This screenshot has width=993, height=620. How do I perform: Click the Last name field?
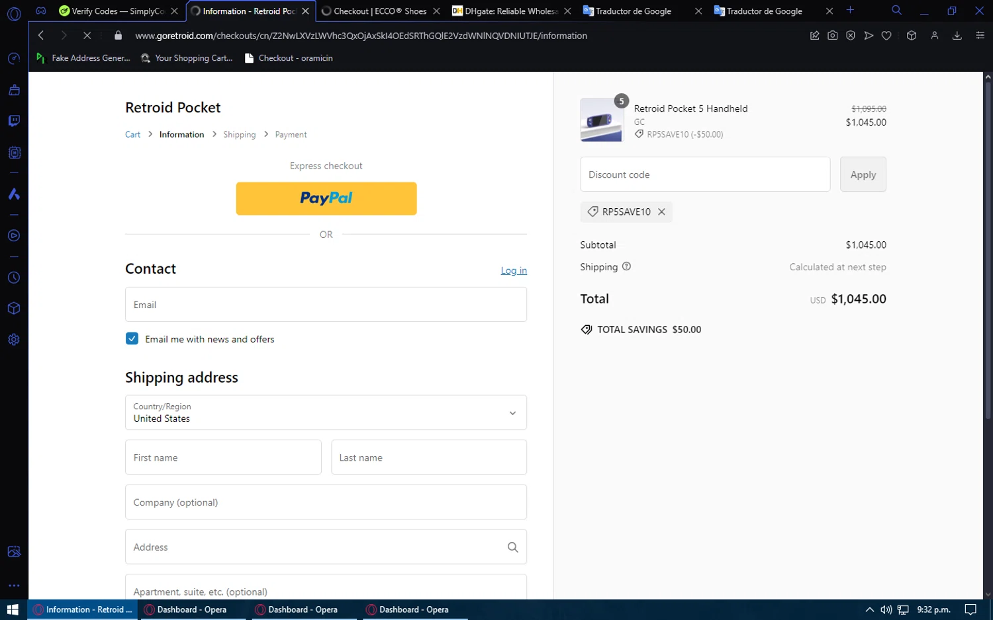coord(429,457)
